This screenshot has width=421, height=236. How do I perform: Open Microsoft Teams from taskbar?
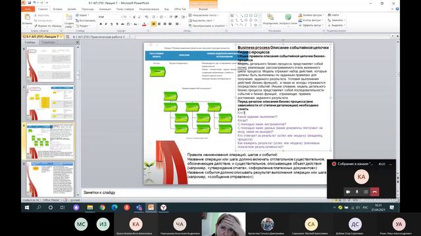coord(139,207)
